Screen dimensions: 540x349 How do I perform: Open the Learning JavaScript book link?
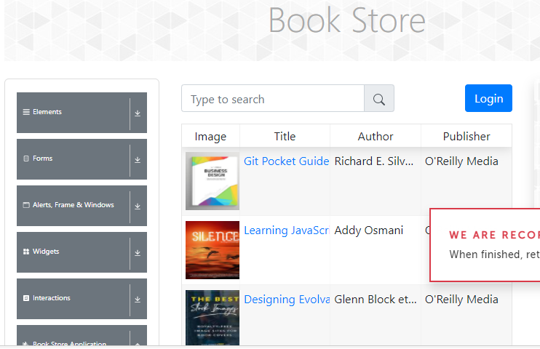(287, 230)
